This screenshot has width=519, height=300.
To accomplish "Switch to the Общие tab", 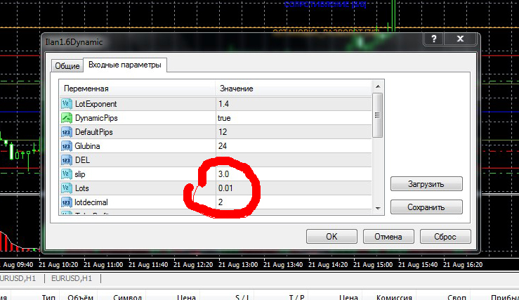I will click(x=67, y=66).
